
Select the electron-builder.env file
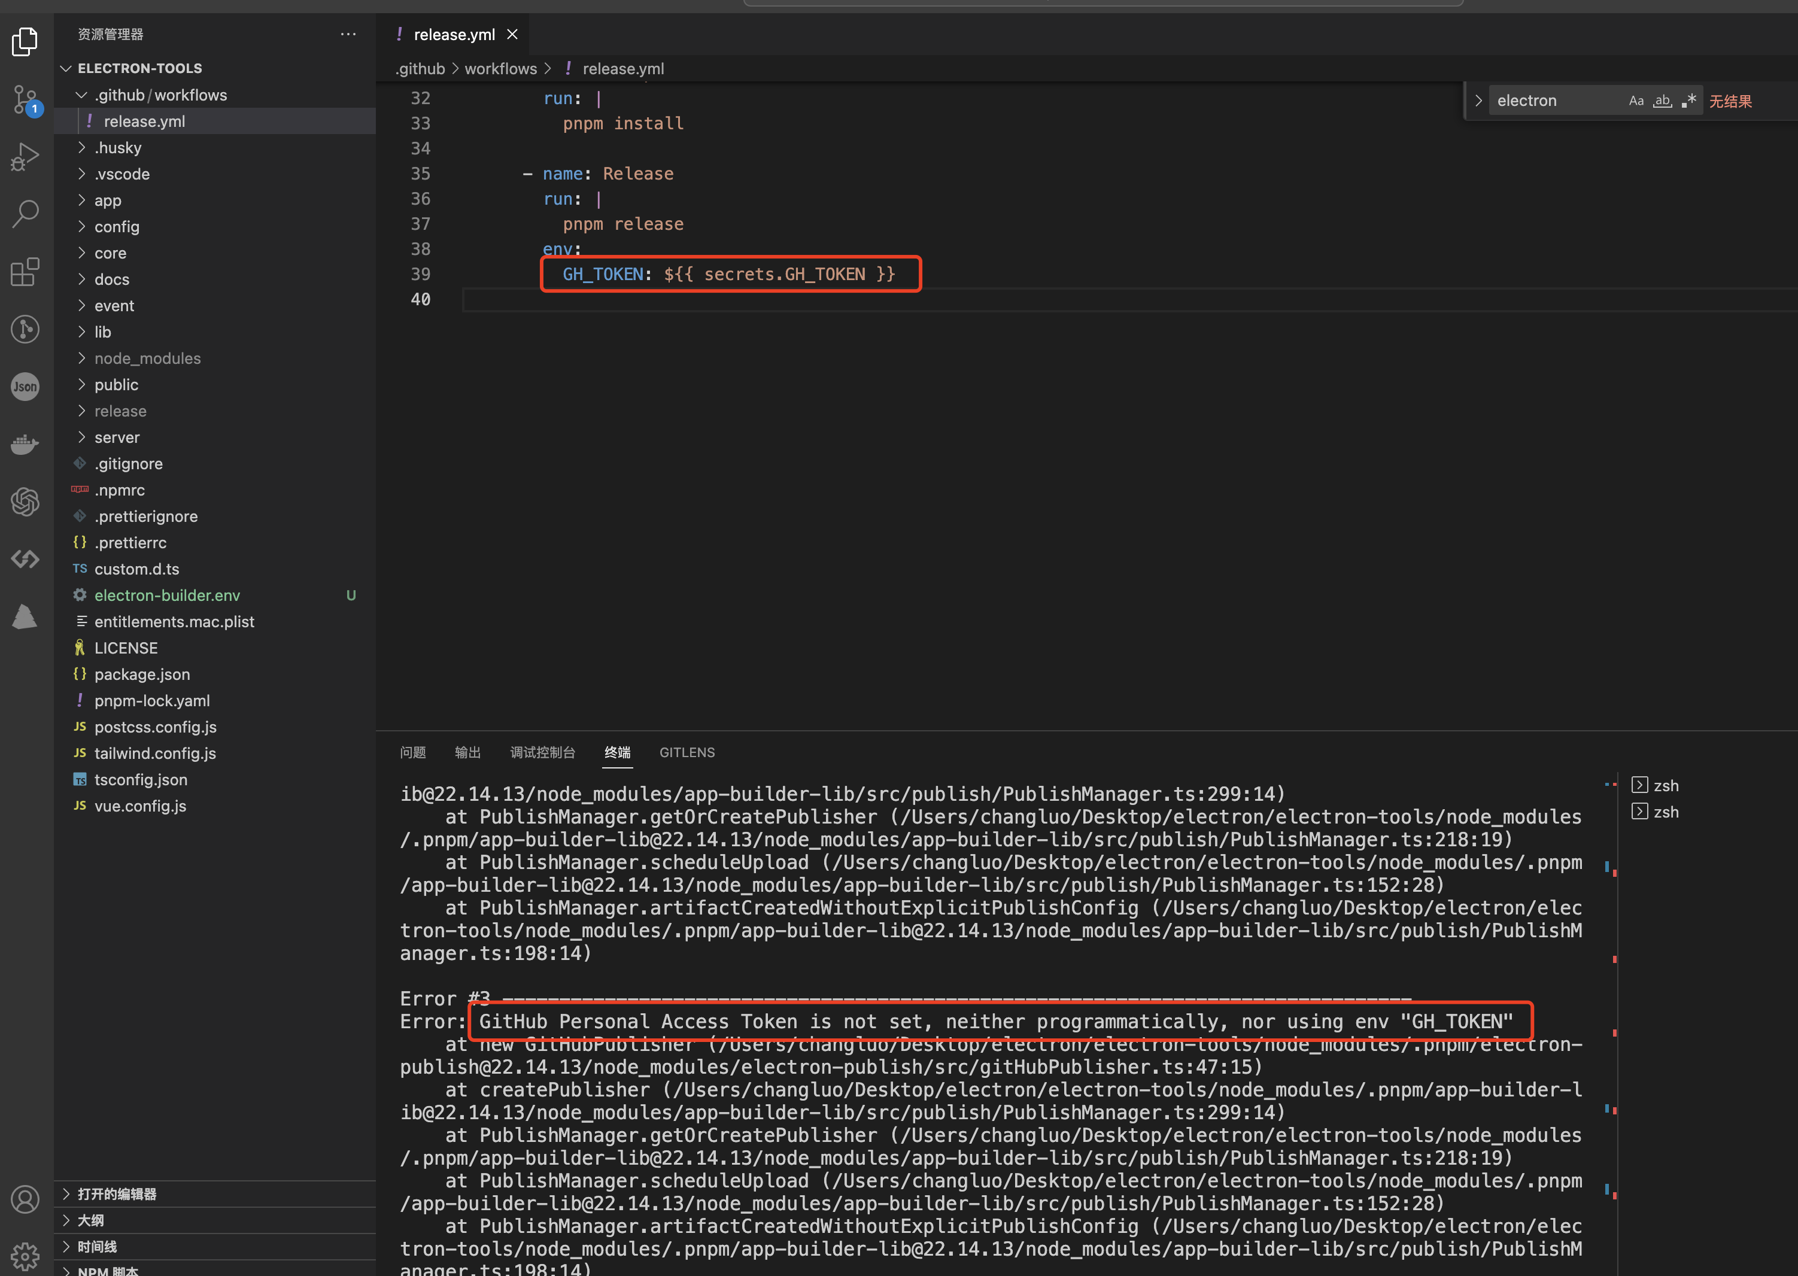pos(166,595)
